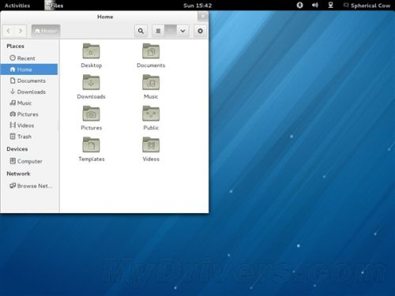Select Recent in the sidebar
Image resolution: width=395 pixels, height=296 pixels.
tap(29, 58)
